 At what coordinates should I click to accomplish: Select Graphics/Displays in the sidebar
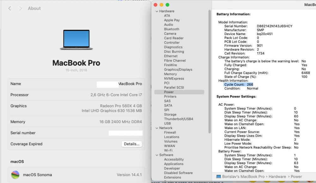tap(178, 70)
